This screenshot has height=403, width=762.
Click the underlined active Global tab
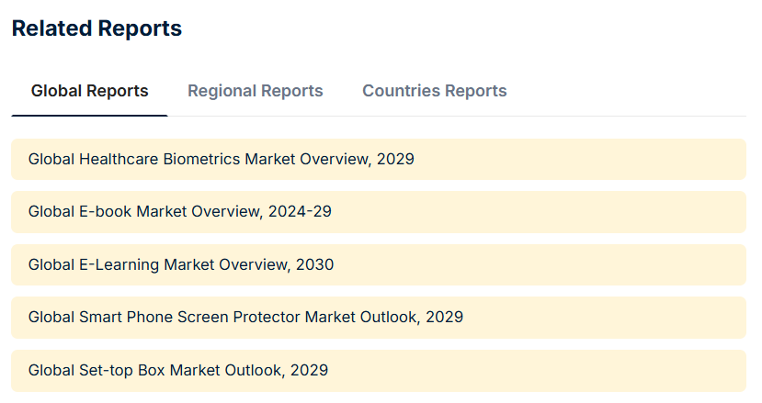coord(89,91)
